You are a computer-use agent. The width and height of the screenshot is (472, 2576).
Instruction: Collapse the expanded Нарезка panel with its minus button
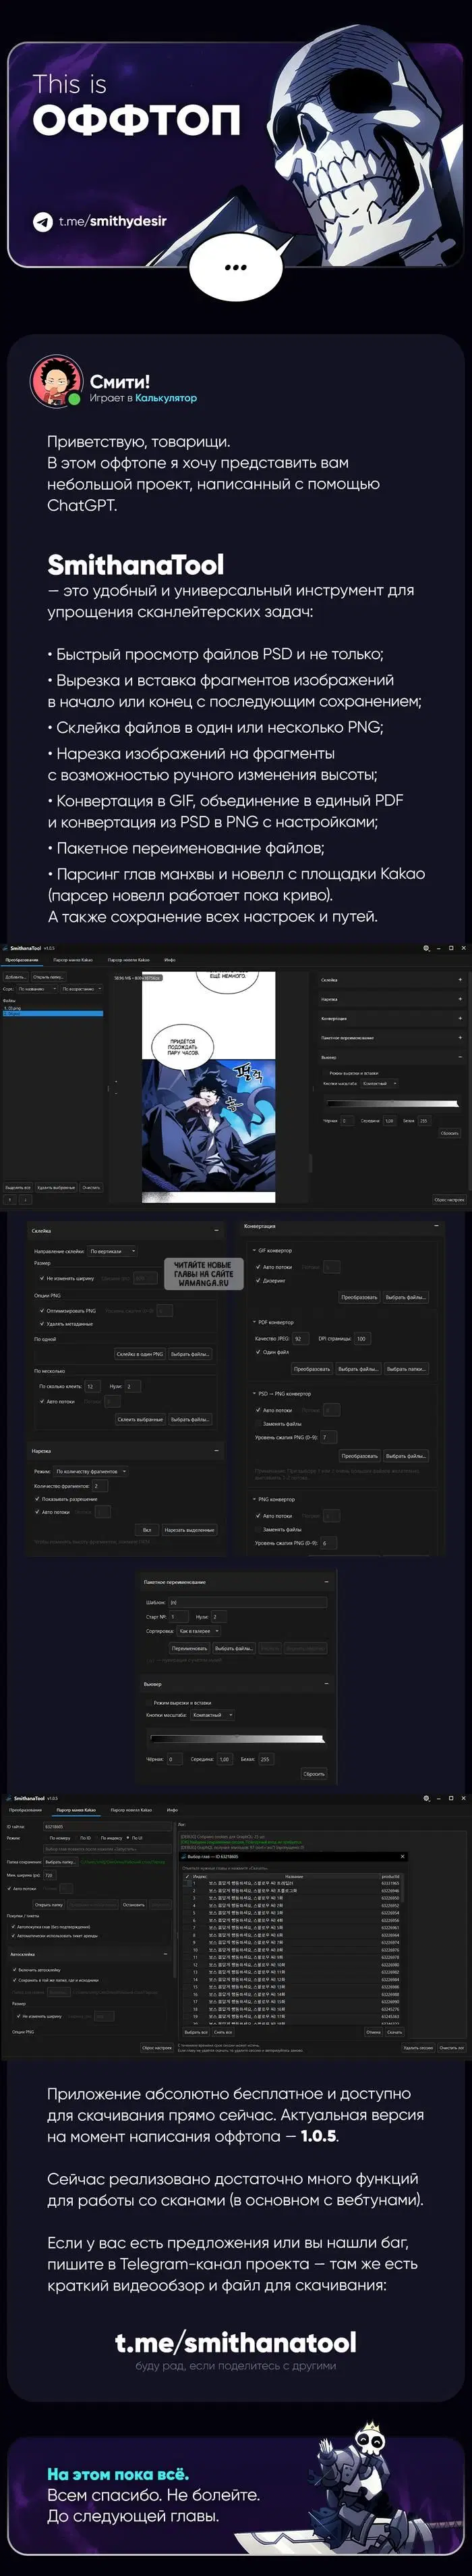tap(216, 1451)
